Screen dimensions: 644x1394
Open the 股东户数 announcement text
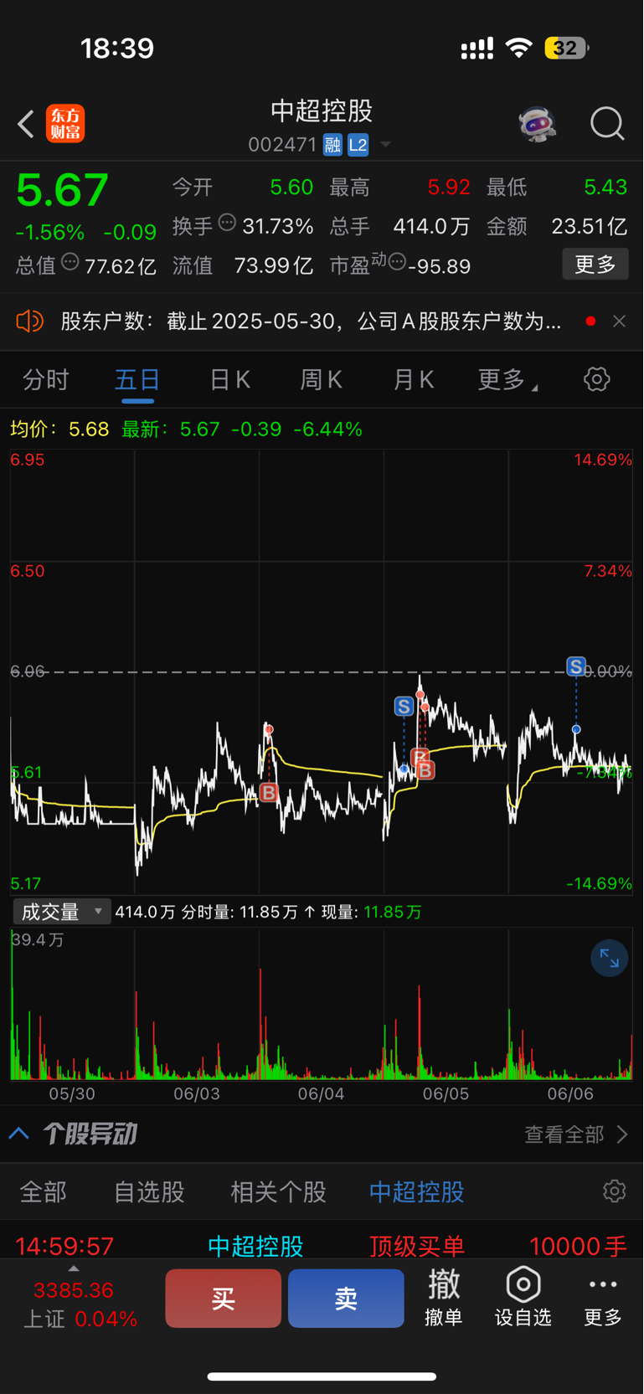coord(311,321)
